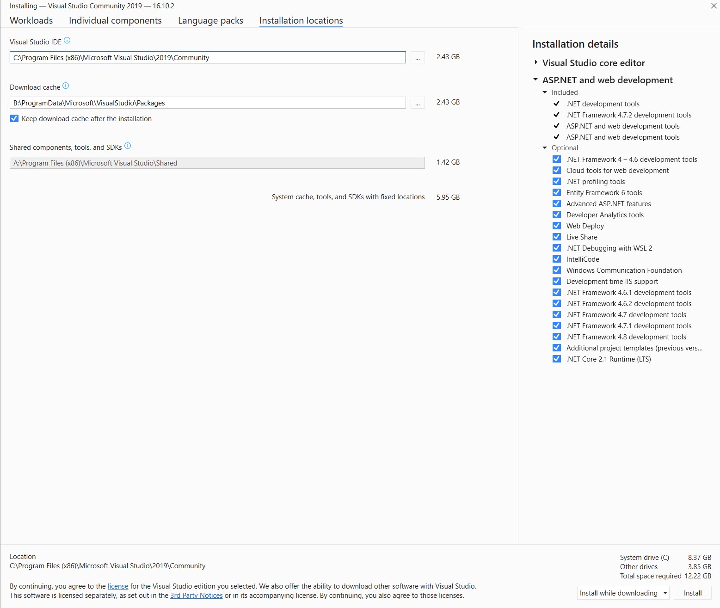Collapse ASP.NET and web development section
Image resolution: width=720 pixels, height=608 pixels.
[535, 80]
